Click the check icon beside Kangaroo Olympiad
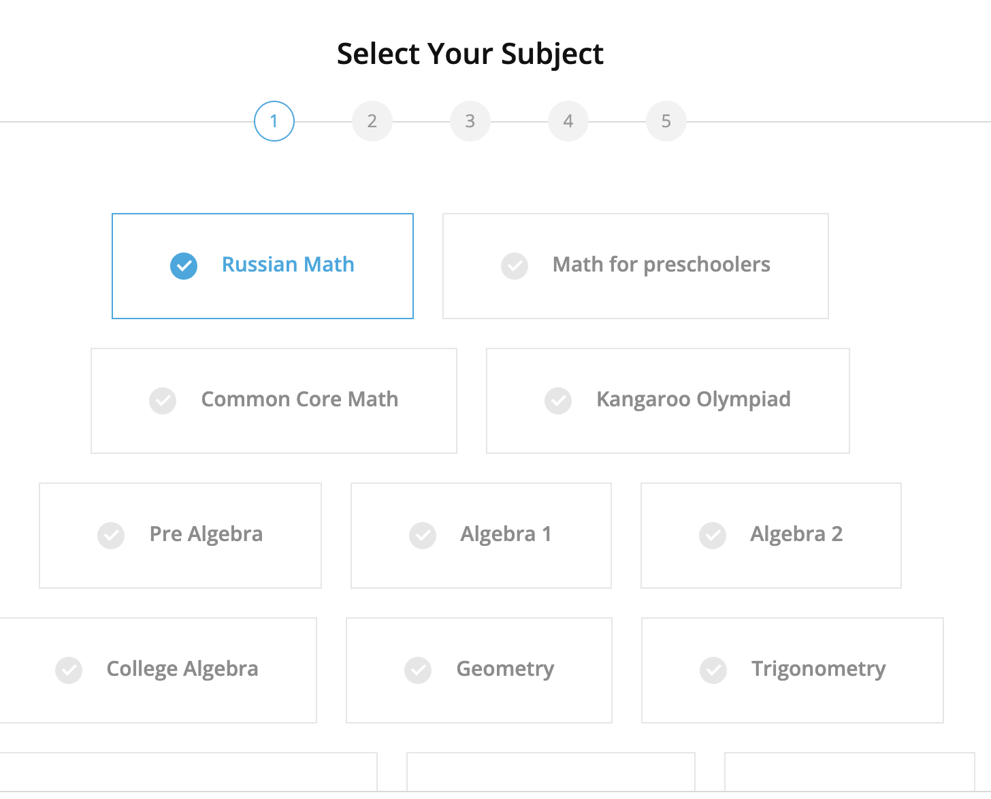The width and height of the screenshot is (991, 799). tap(558, 401)
